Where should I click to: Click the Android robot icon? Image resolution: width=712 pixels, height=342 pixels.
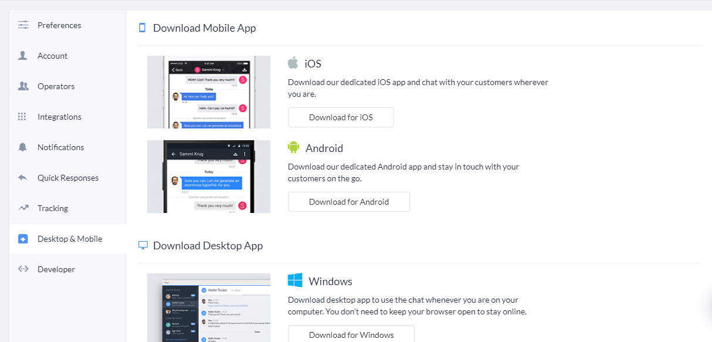pos(294,147)
